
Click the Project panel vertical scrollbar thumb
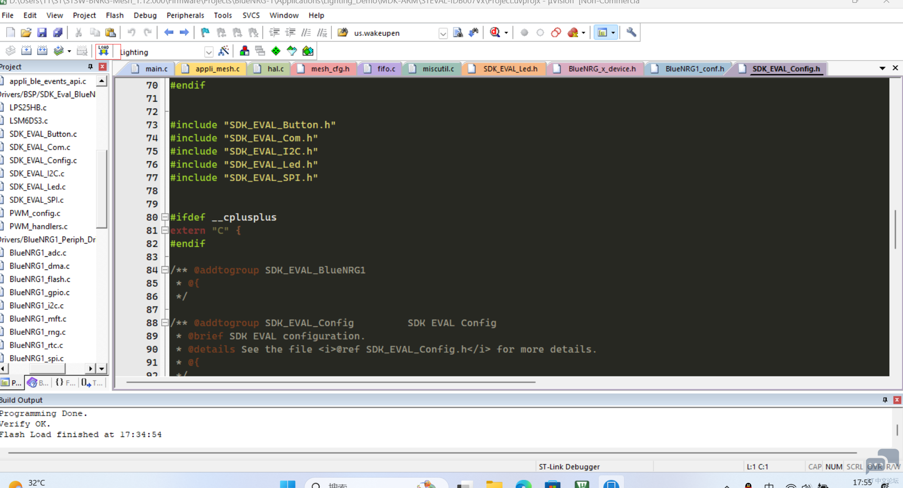tap(102, 189)
